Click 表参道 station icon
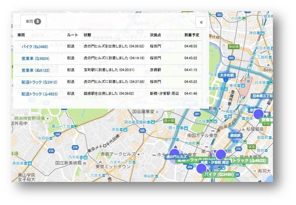This screenshot has width=296, height=205. pyautogui.click(x=30, y=163)
